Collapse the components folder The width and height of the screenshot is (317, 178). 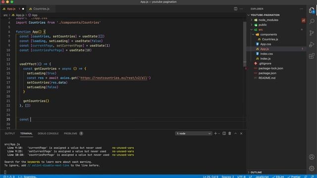pos(268,35)
